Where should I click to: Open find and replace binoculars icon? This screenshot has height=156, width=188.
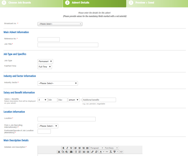pos(71,152)
